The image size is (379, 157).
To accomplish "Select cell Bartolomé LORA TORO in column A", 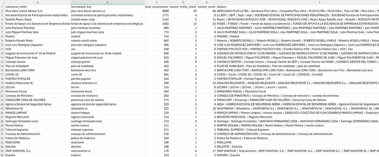I will pyautogui.click(x=37, y=70).
